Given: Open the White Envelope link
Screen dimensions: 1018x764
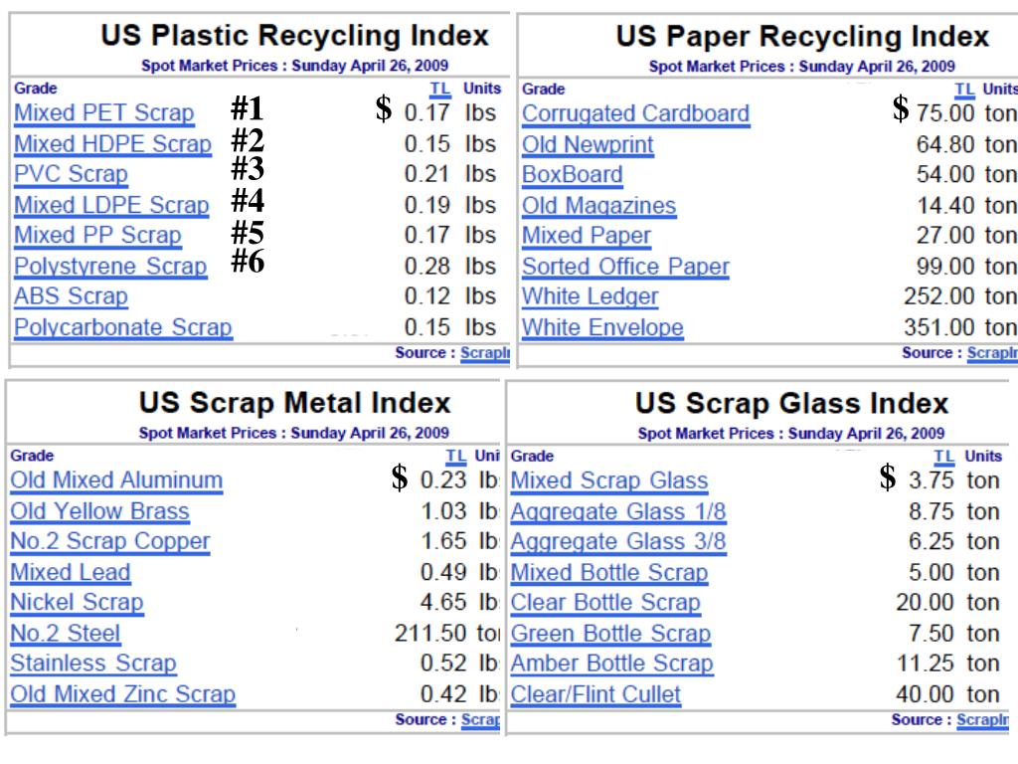Looking at the screenshot, I should click(603, 326).
